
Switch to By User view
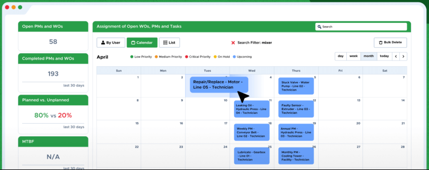point(111,43)
